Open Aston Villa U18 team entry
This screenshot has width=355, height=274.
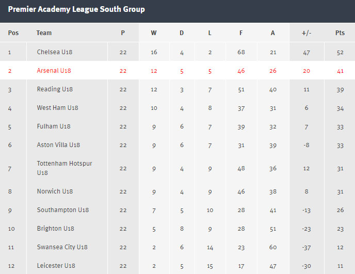coord(58,145)
